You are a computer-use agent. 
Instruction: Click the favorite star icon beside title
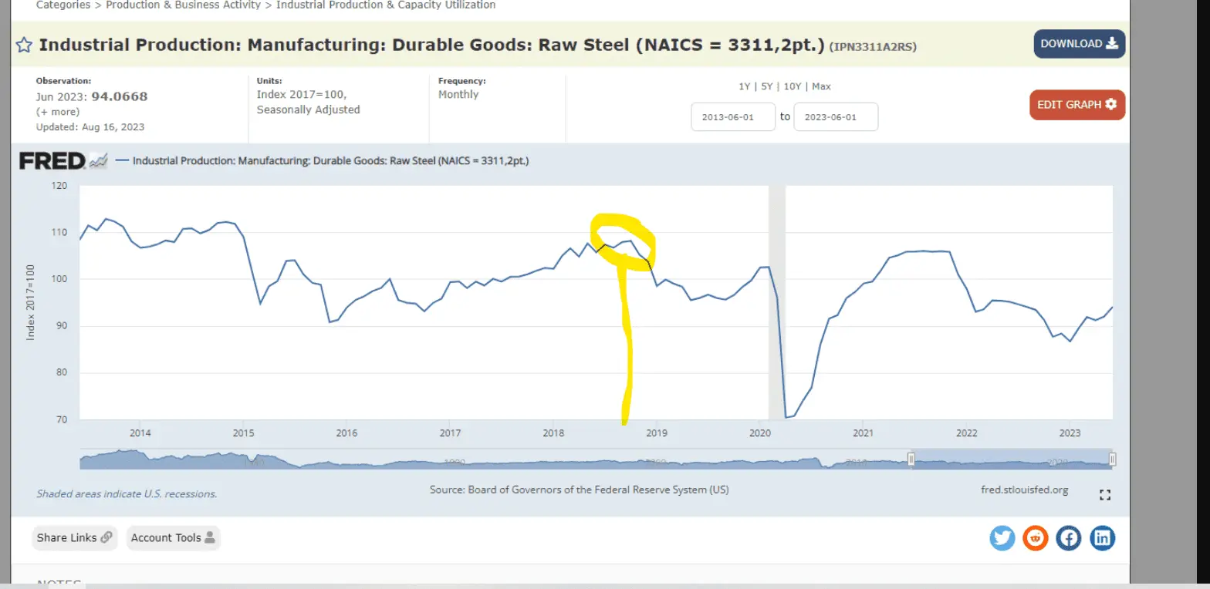[23, 45]
